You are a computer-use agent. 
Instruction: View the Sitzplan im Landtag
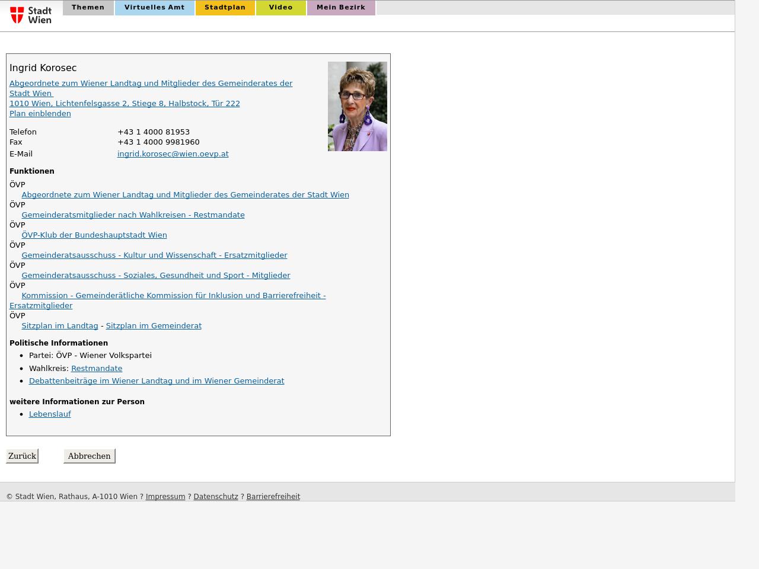[x=59, y=325]
